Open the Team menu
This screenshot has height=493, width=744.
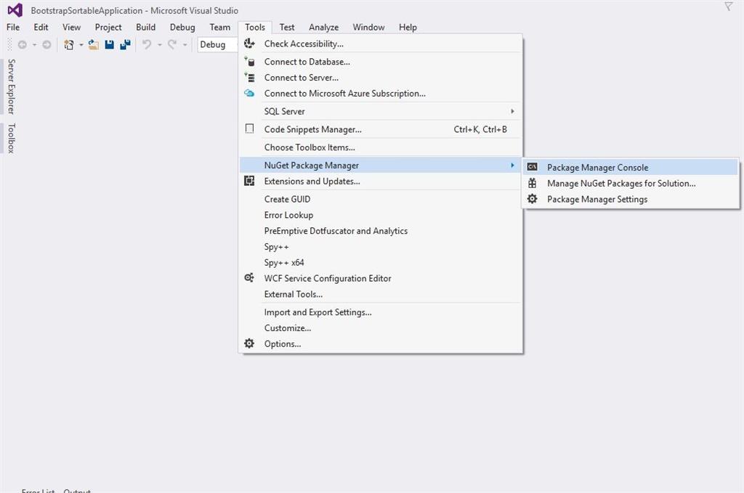pyautogui.click(x=220, y=27)
